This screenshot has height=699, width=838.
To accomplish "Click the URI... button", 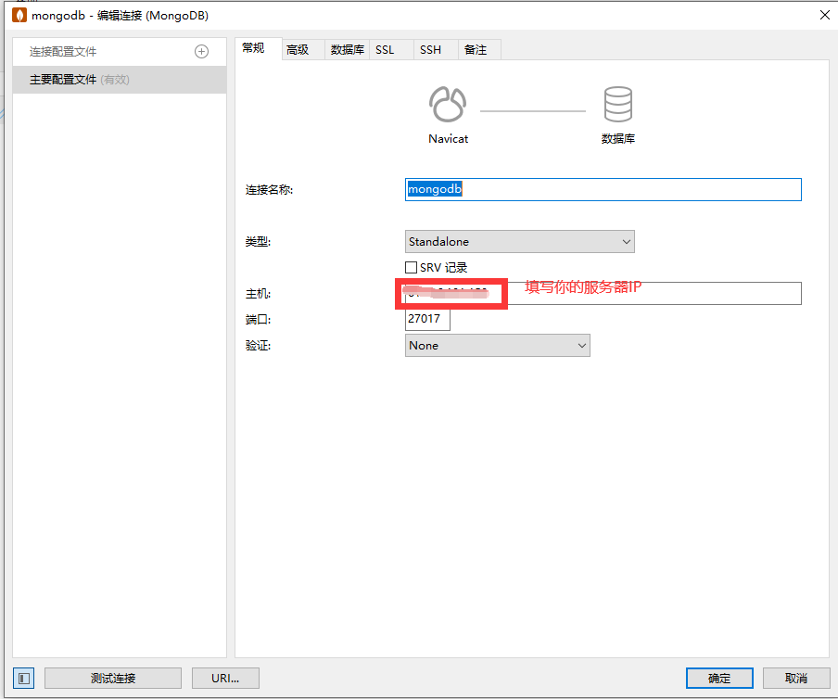I will pos(225,679).
